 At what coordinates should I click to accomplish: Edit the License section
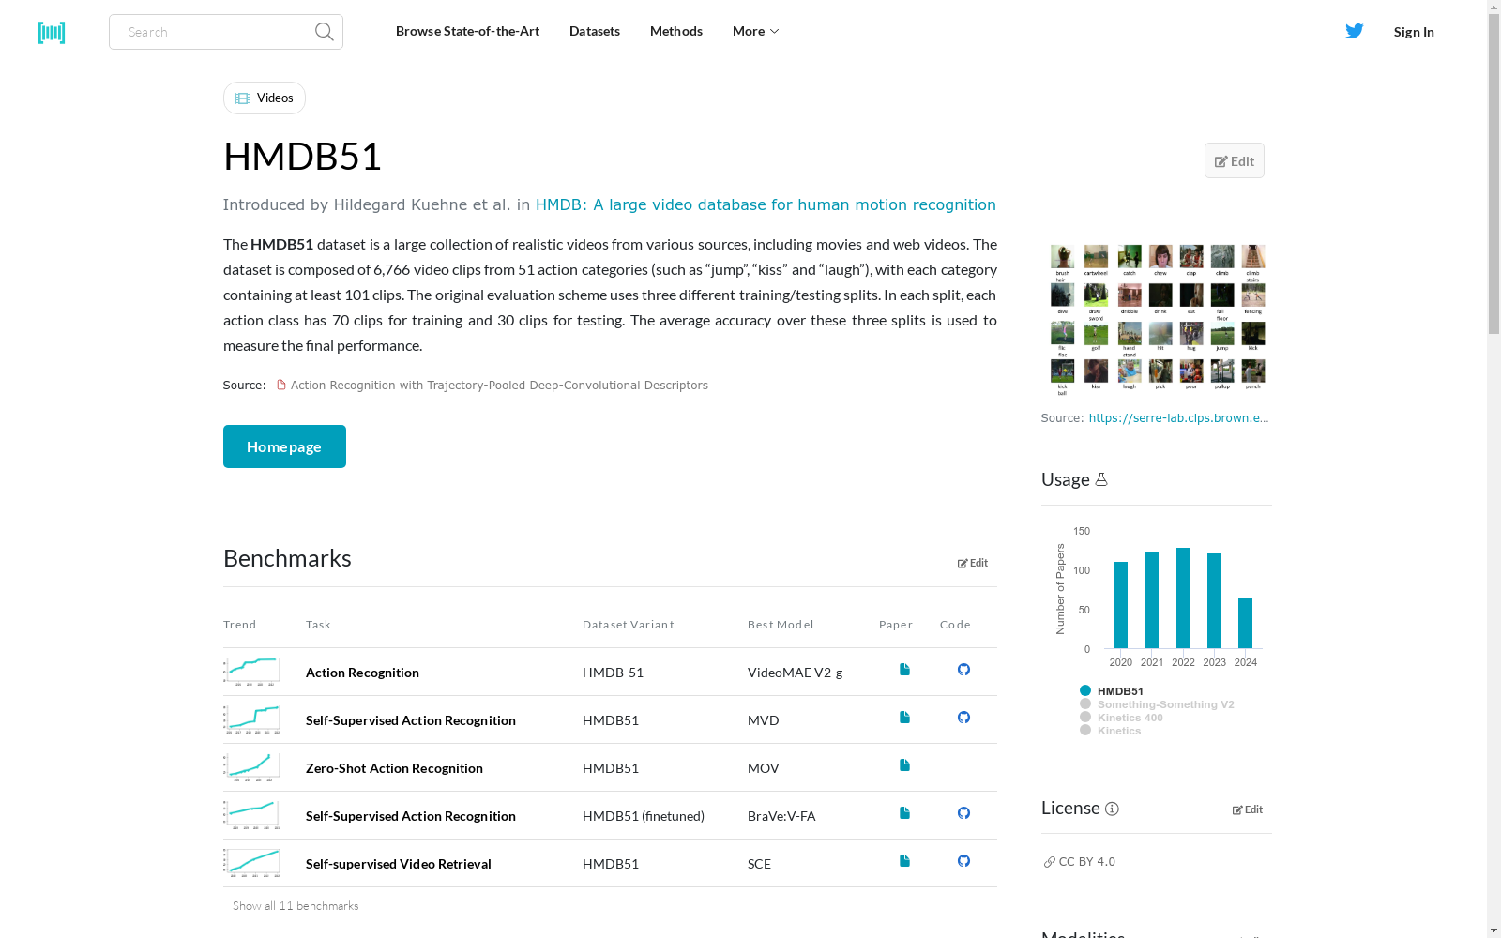point(1248,809)
